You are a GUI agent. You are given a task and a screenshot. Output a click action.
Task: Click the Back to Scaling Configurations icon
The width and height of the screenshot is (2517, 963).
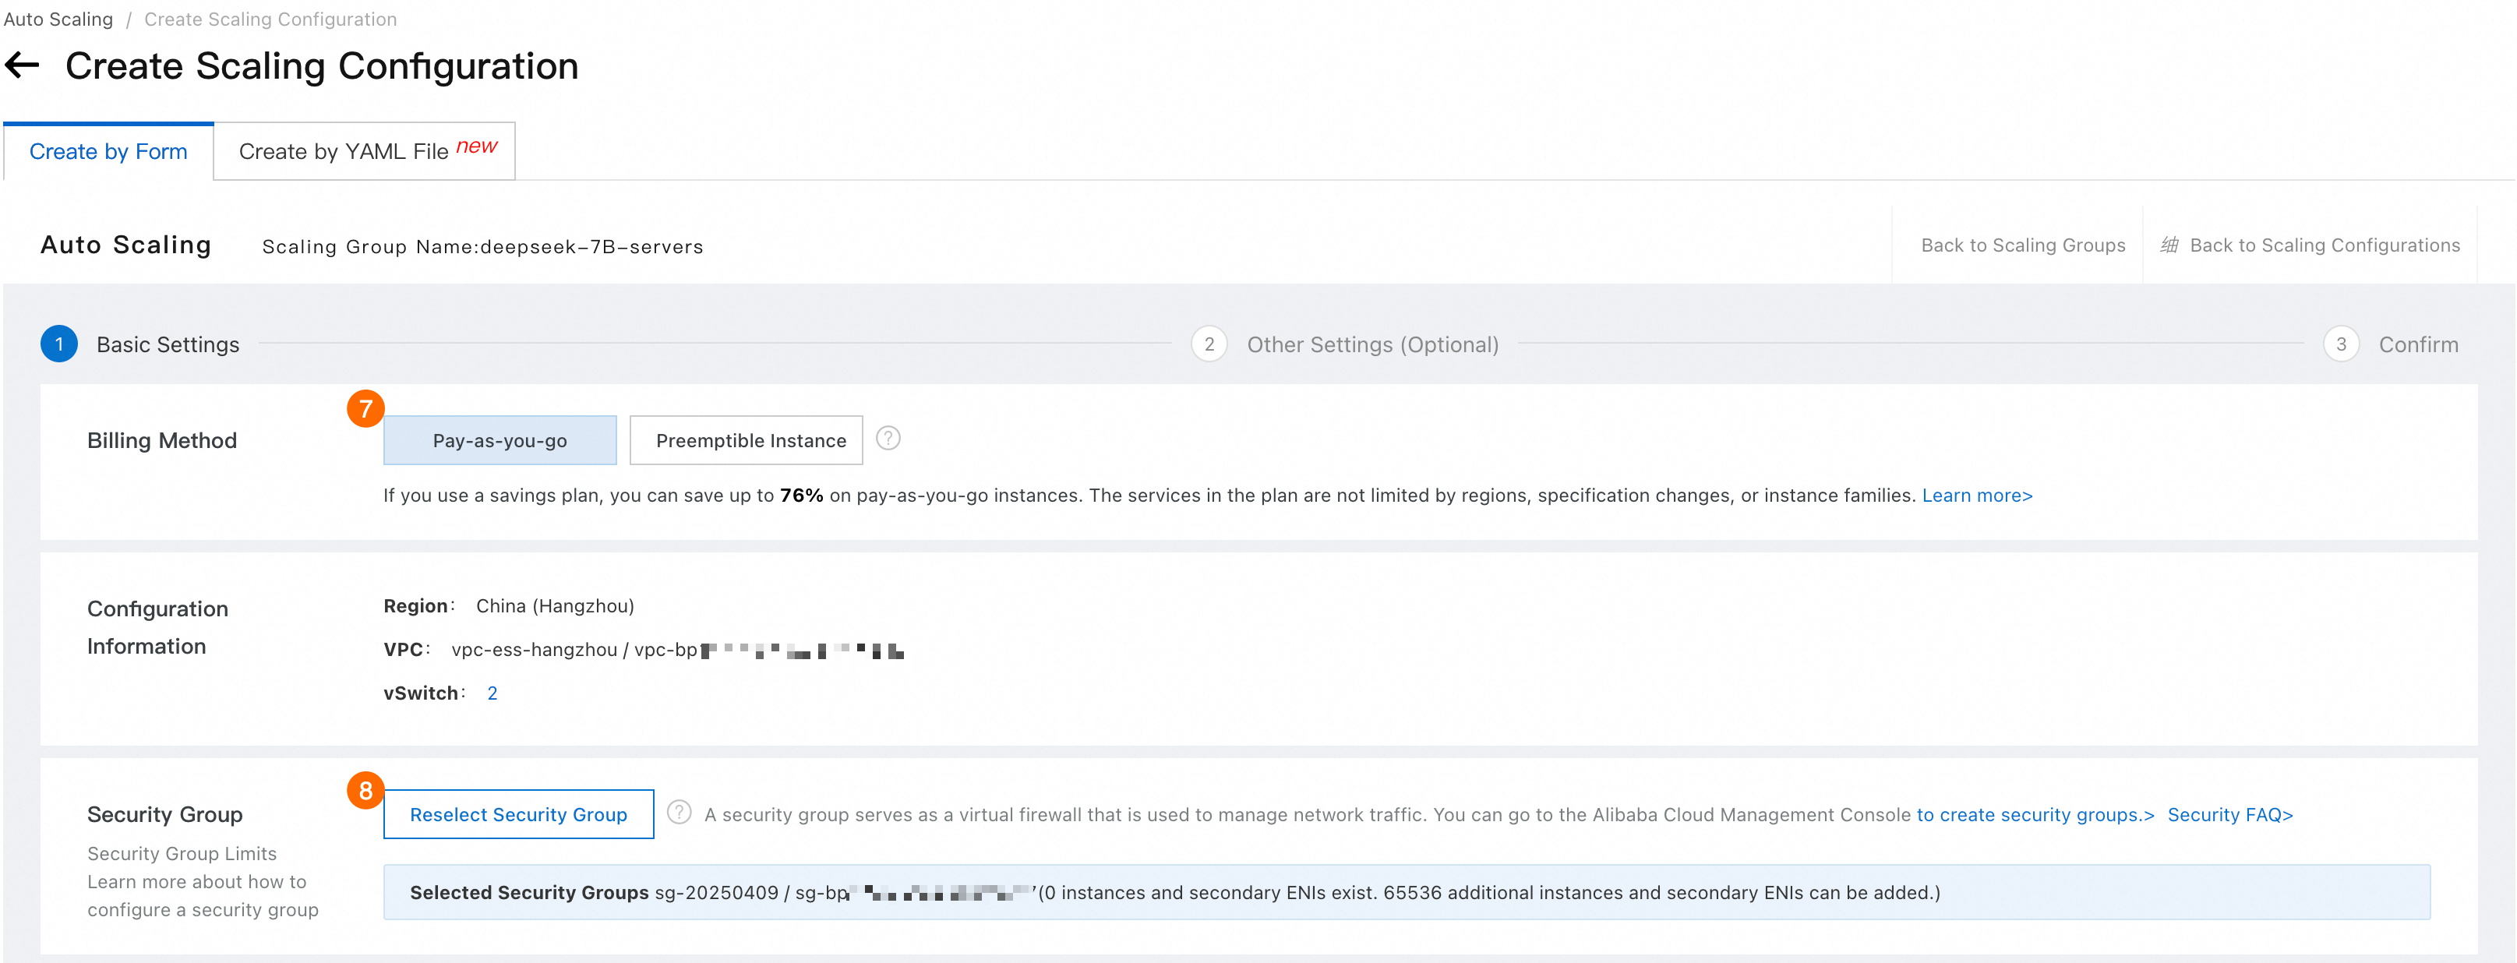(x=2169, y=245)
